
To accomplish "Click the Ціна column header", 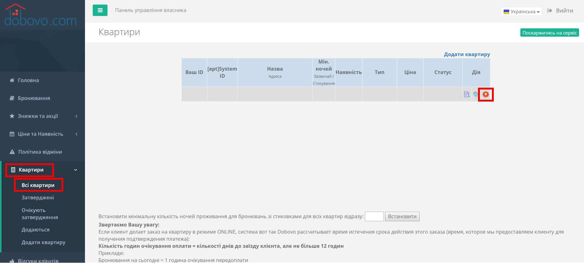I will pyautogui.click(x=410, y=72).
